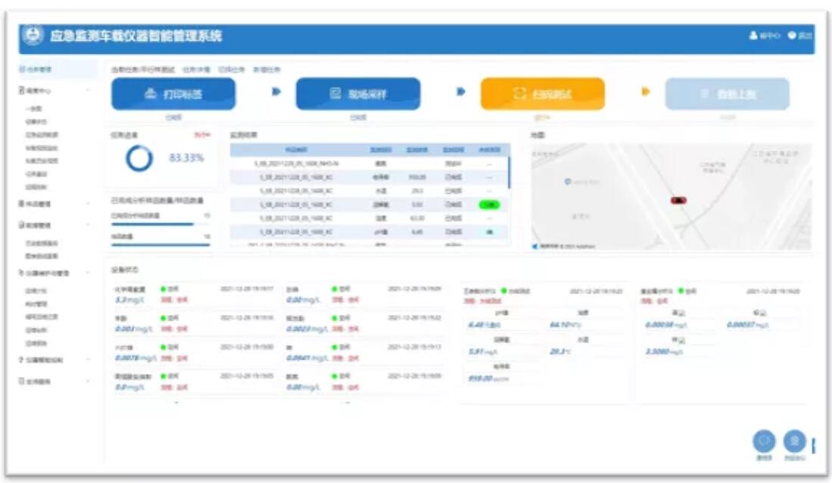Click the blue location pin on the map
Screen dimensions: 832x483
tap(567, 182)
